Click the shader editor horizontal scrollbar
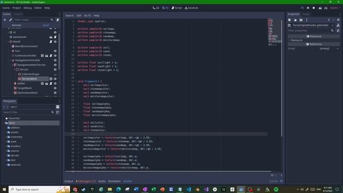This screenshot has width=343, height=193. (168, 172)
